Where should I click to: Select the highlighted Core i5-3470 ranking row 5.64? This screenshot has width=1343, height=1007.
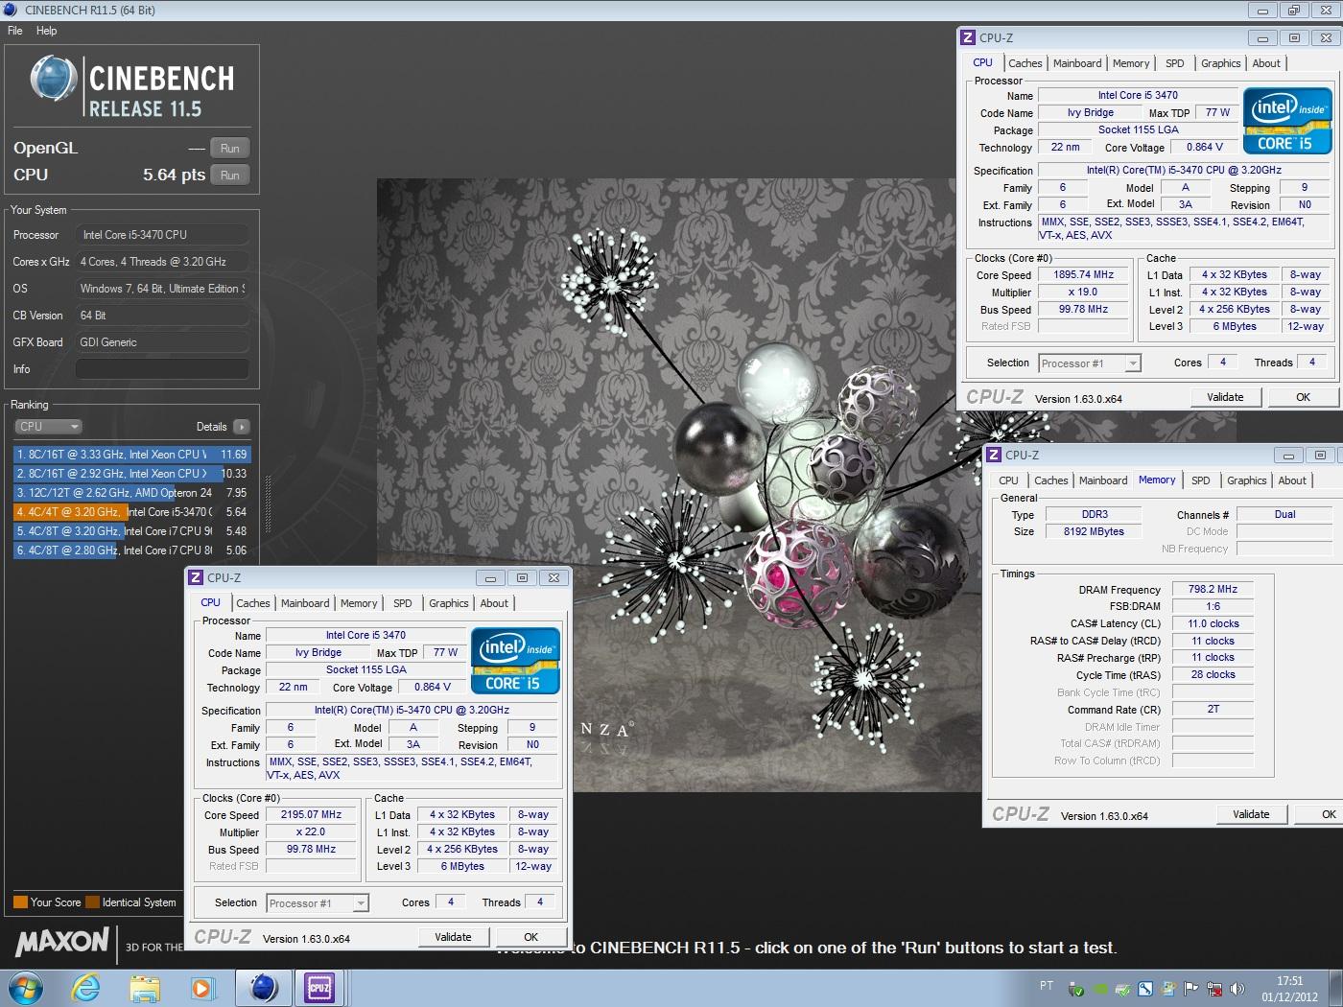click(132, 512)
